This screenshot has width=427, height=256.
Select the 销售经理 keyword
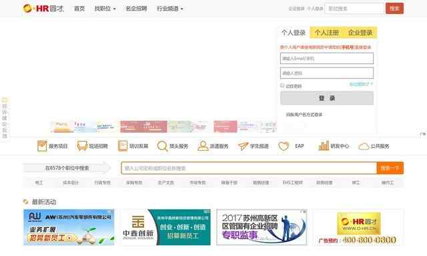[261, 183]
